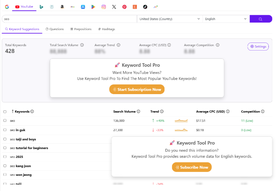This screenshot has height=191, width=278.
Task: Click the $17.51 CPC value
Action: [201, 121]
